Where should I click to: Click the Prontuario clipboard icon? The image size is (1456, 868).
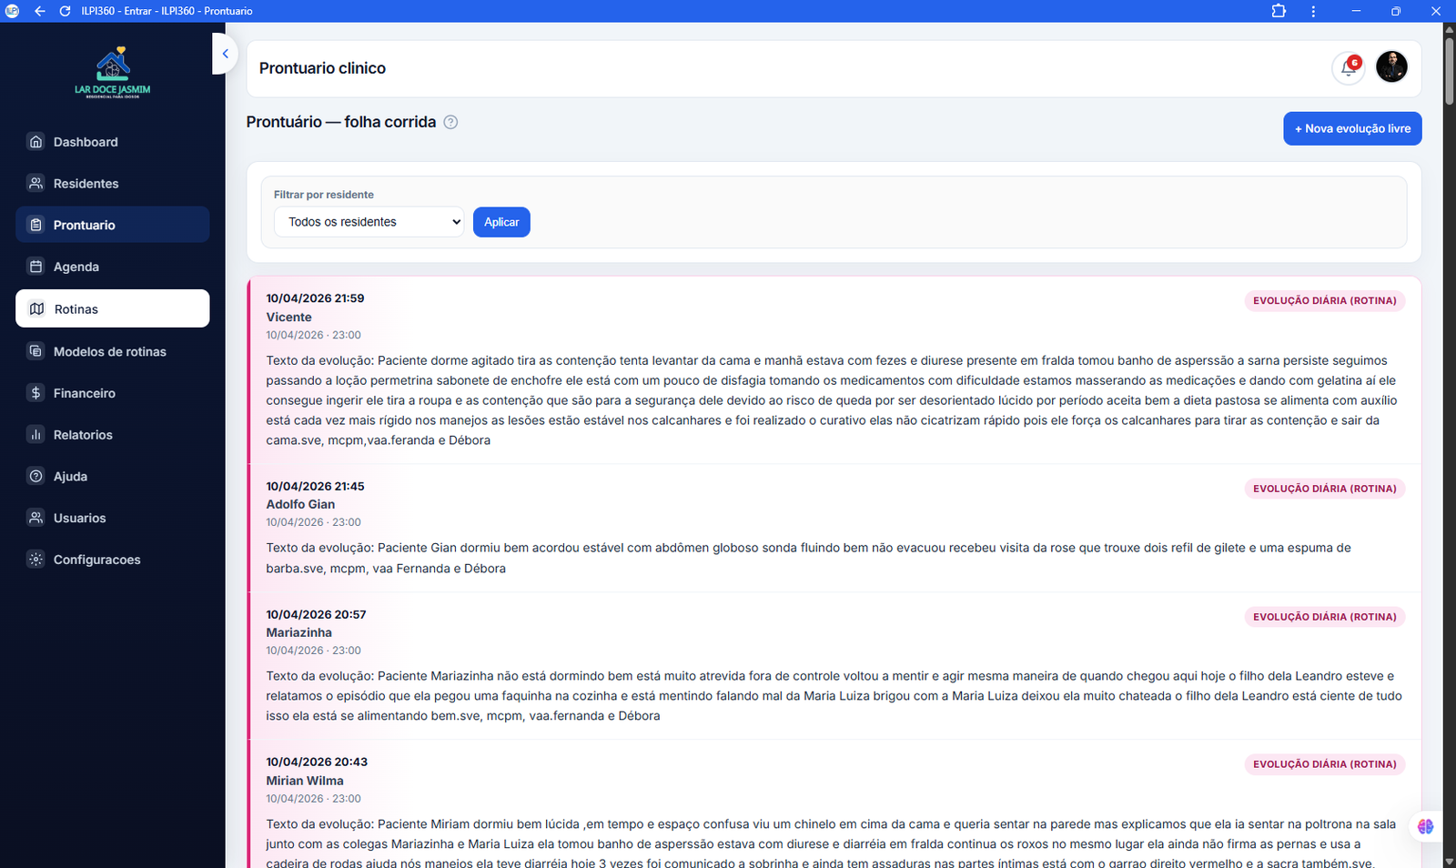35,225
